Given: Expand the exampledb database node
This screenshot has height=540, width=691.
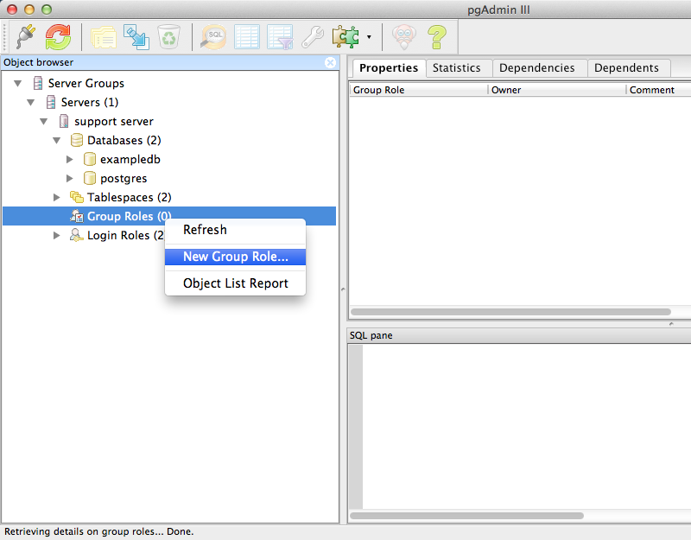Looking at the screenshot, I should [71, 159].
